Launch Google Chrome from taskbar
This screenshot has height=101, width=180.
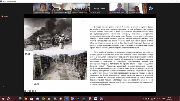(x=43, y=99)
